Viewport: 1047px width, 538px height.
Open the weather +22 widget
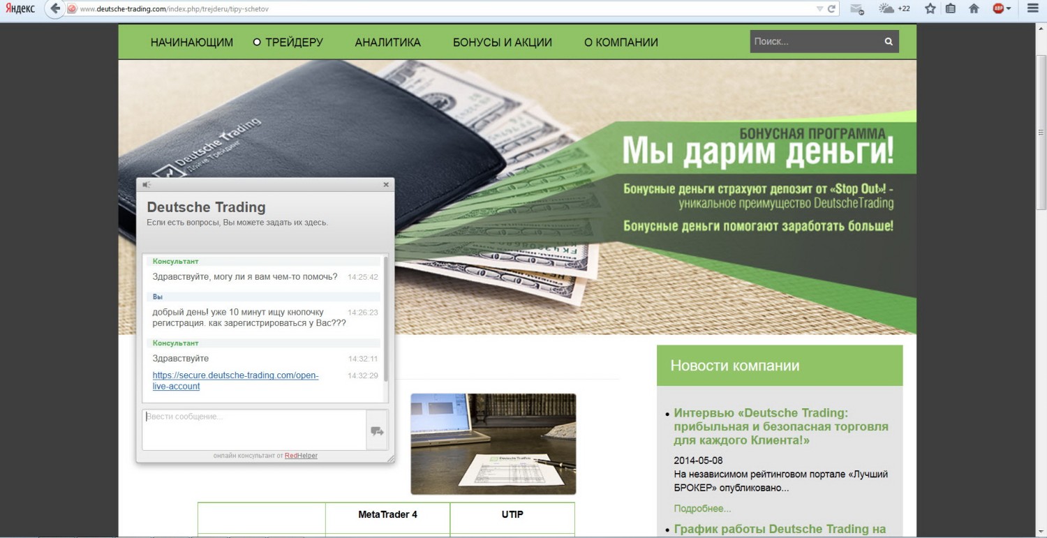point(894,8)
